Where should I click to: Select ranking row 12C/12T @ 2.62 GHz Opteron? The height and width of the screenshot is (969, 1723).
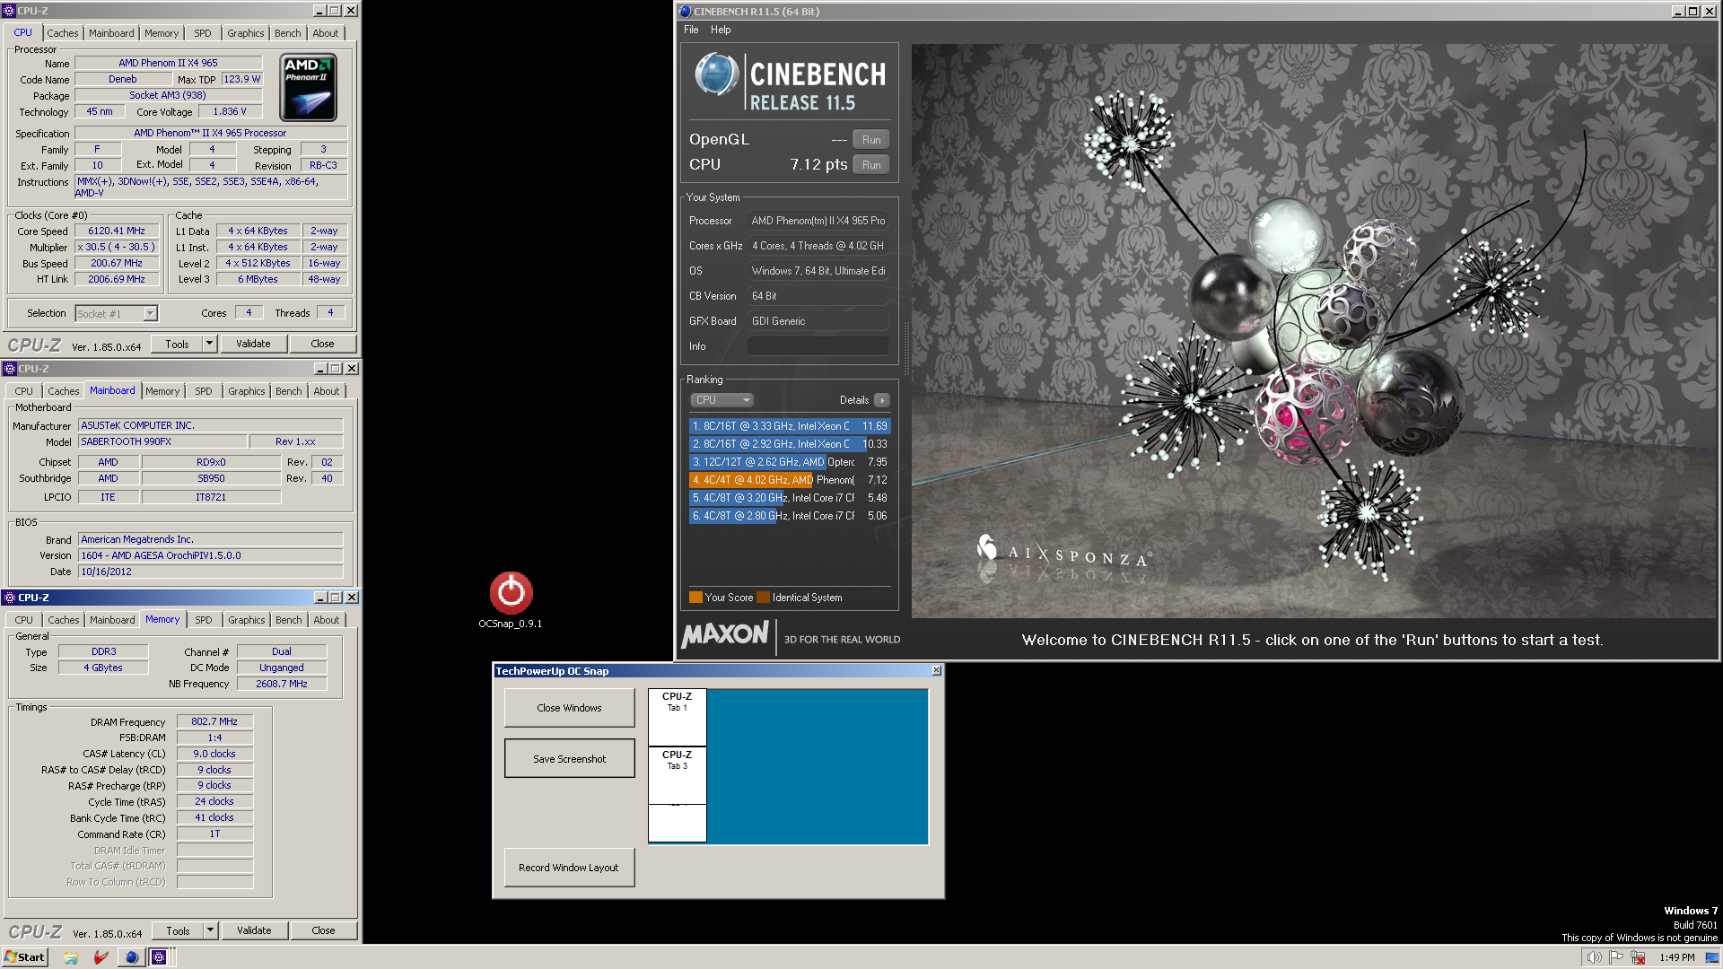coord(790,462)
